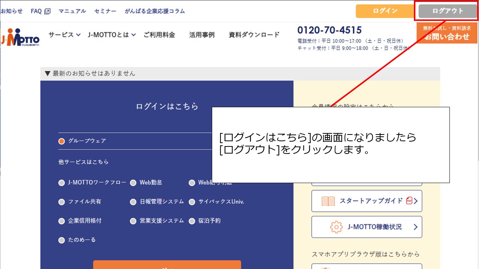
Task: Open the お知らせ link
Action: 12,11
